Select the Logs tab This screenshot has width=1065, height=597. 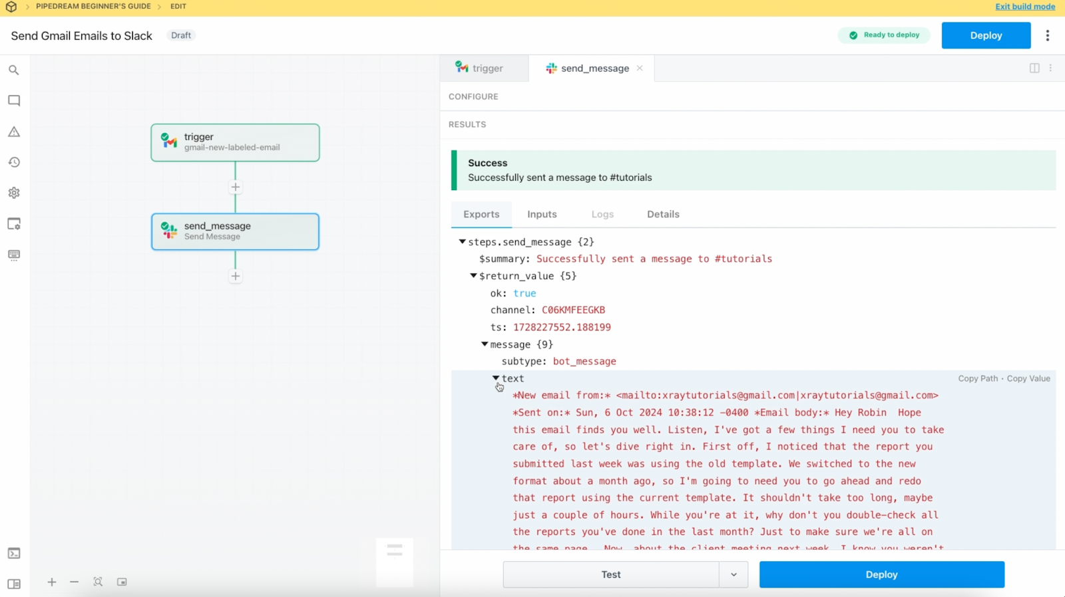click(602, 214)
